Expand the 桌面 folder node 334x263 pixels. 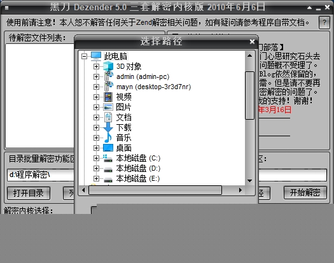pos(96,148)
